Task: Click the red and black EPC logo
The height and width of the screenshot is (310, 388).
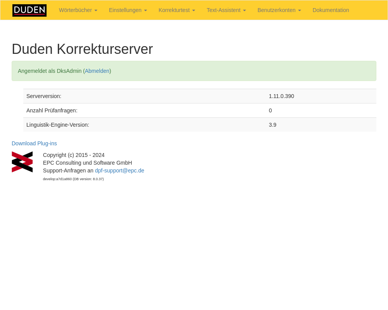Action: (x=22, y=162)
